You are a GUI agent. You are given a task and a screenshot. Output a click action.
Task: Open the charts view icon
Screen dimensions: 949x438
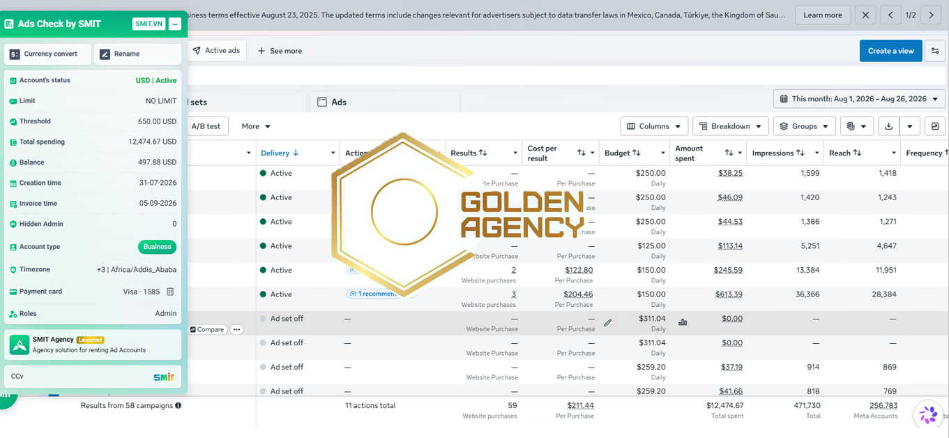[935, 126]
